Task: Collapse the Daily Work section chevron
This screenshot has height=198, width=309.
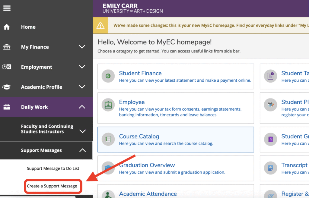Action: point(82,107)
